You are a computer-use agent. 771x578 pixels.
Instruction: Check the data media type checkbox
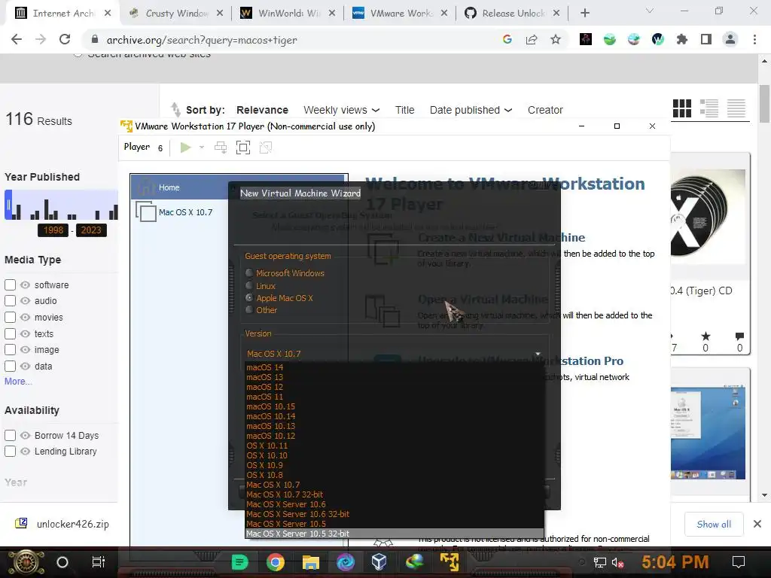[x=10, y=367]
